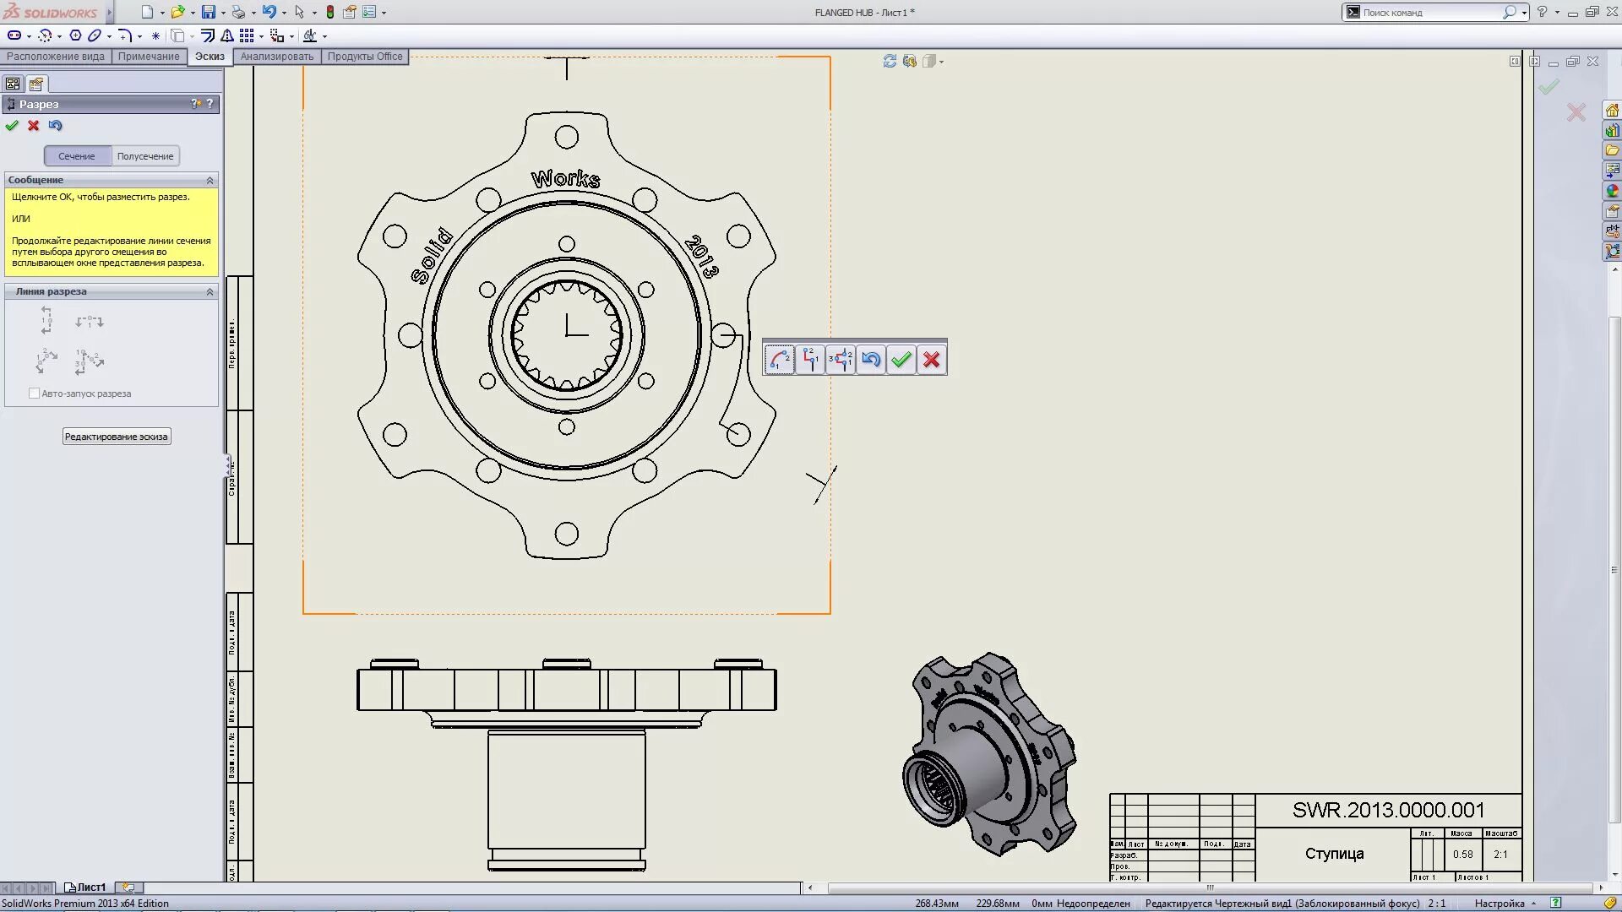Cancel Разрез with red X in PropertyManager
The image size is (1622, 912).
(34, 126)
